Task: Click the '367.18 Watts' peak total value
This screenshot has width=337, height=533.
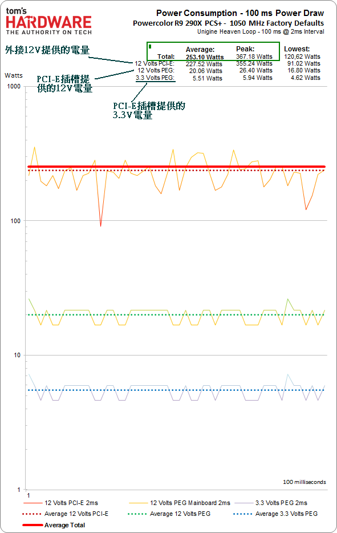Action: pos(254,56)
